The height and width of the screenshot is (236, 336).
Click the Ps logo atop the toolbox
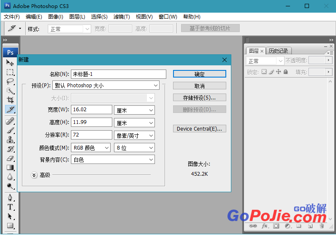click(10, 52)
